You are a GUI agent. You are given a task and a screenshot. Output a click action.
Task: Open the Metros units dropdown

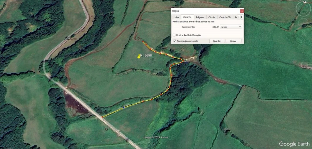click(x=231, y=27)
